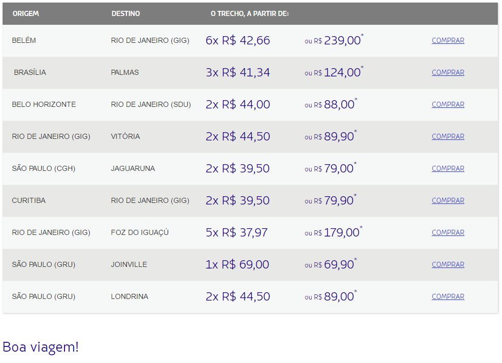Click COMPRAR for Belém to Rio flight
This screenshot has width=502, height=363.
[x=448, y=40]
